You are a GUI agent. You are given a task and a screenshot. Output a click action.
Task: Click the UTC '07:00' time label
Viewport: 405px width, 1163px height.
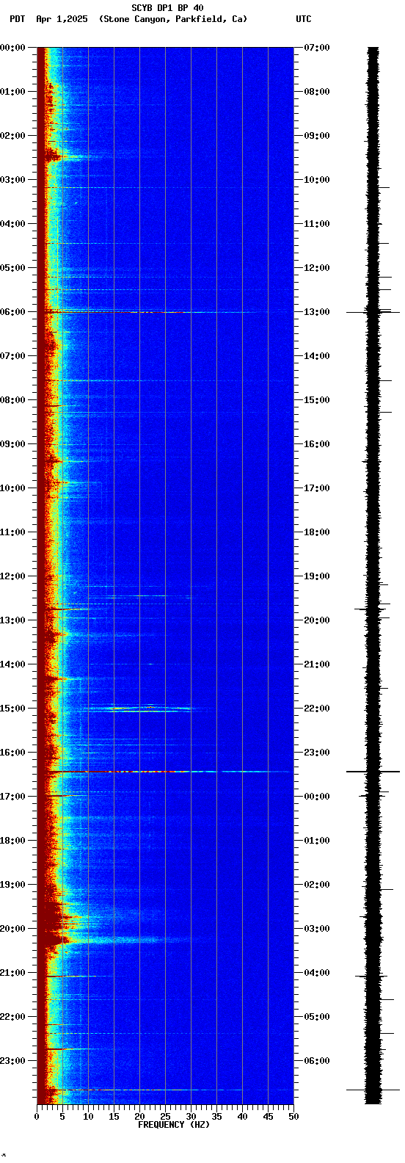click(x=317, y=48)
